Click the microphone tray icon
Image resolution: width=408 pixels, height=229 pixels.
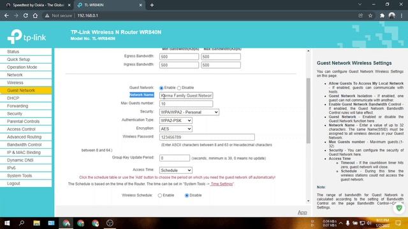pos(347,223)
